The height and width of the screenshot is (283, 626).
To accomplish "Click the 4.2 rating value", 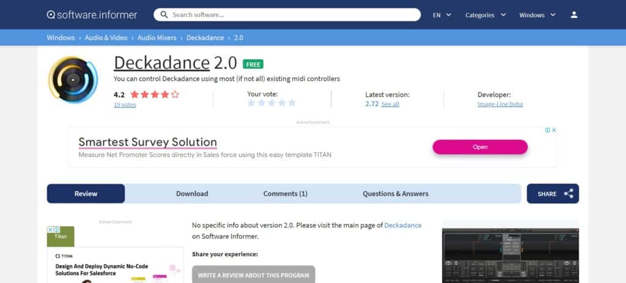I will point(119,95).
